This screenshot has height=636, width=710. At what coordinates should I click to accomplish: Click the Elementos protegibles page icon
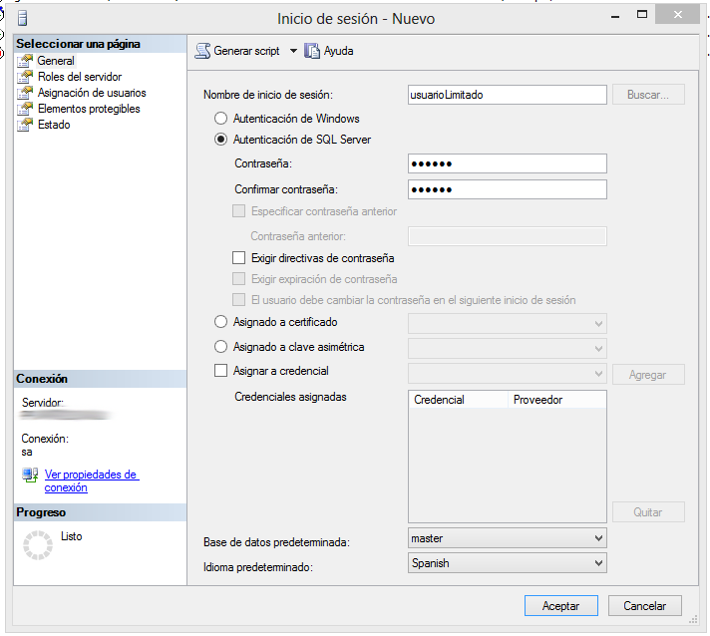click(x=26, y=109)
